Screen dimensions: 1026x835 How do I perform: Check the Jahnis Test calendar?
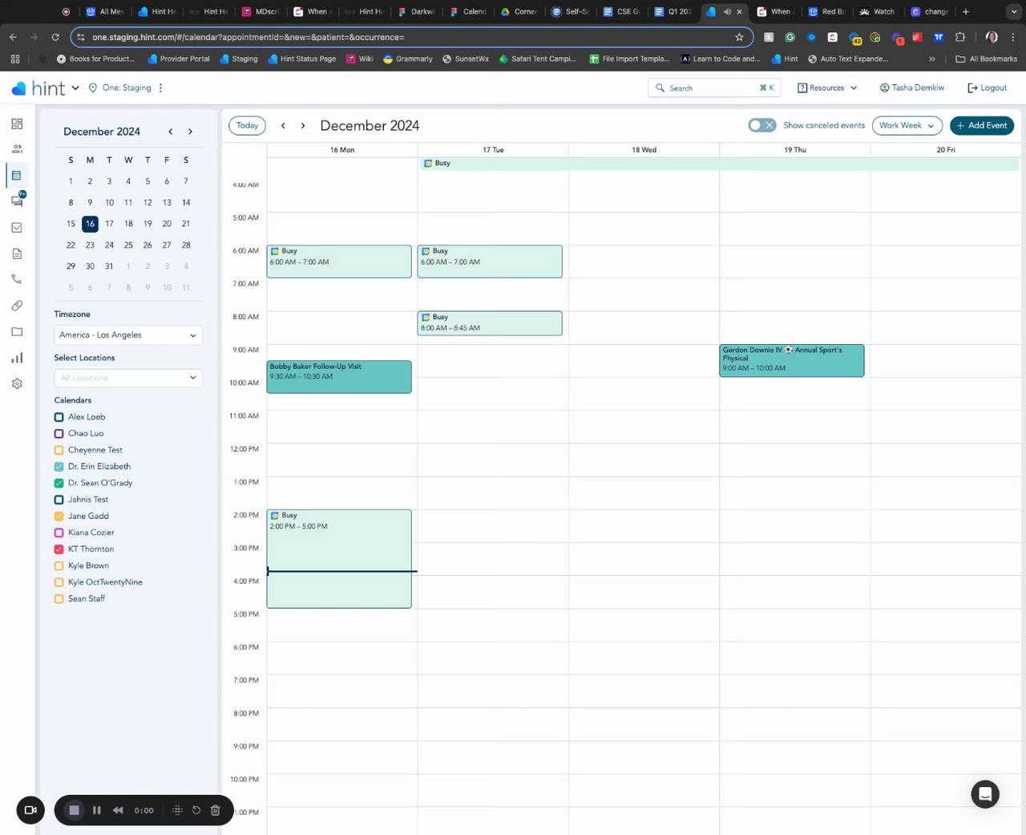pyautogui.click(x=59, y=500)
